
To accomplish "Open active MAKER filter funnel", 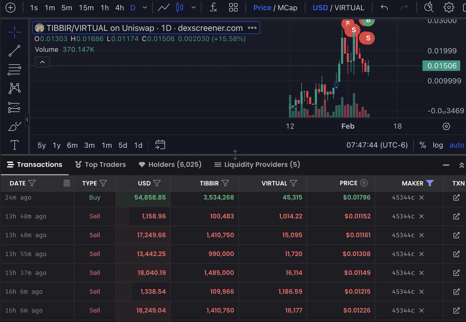I will (x=429, y=183).
